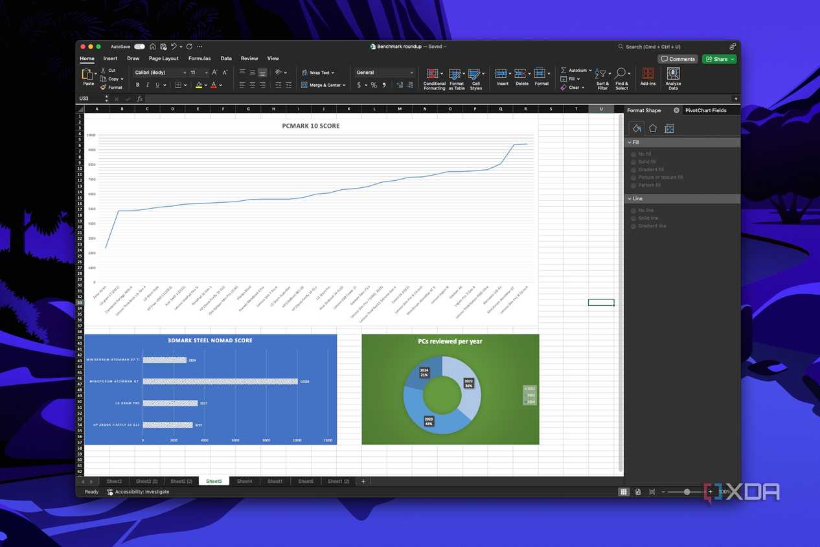Click the Undo arrow icon
Viewport: 820px width, 547px height.
(x=174, y=47)
